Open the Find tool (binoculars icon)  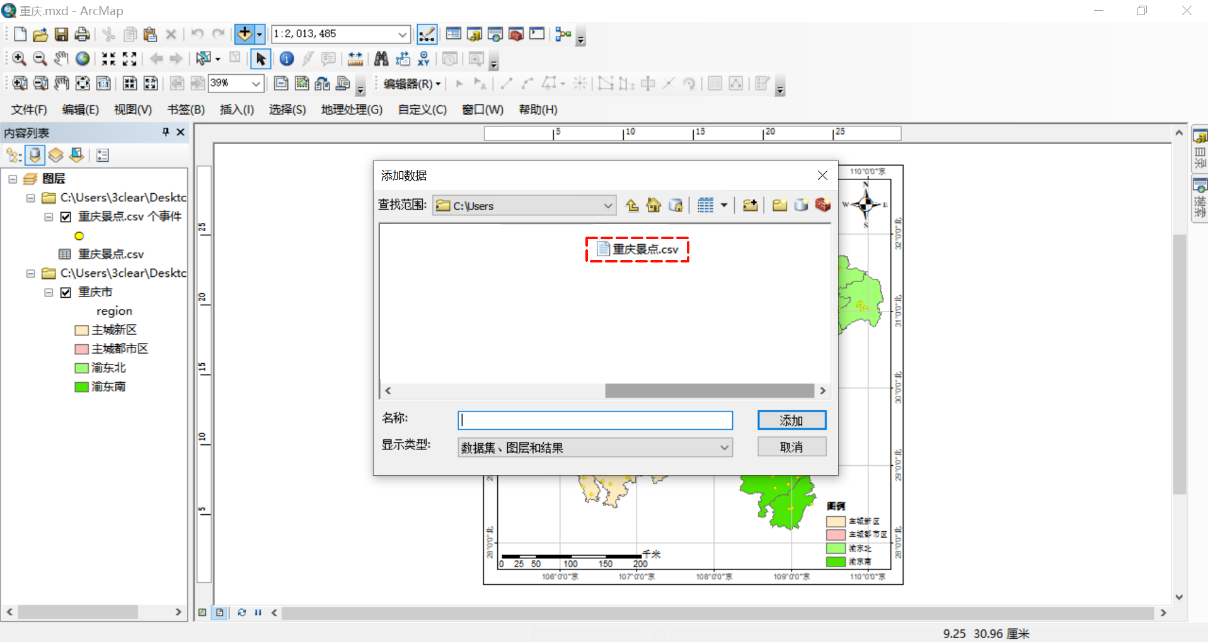pos(381,59)
